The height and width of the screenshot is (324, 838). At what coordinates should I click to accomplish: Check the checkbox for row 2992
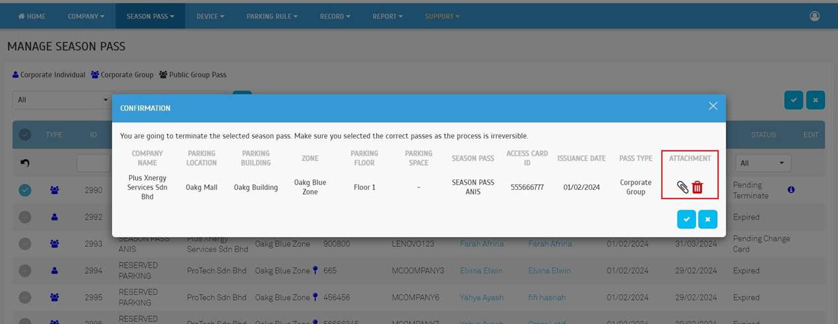click(x=25, y=217)
